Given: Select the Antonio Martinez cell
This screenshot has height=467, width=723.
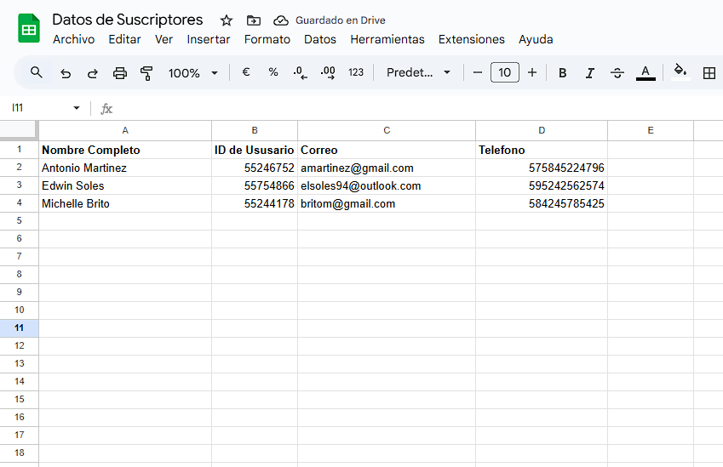Looking at the screenshot, I should [x=125, y=168].
